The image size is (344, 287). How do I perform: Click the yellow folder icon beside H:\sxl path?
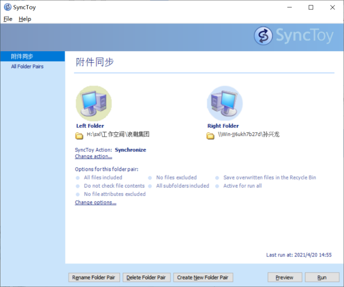point(79,136)
